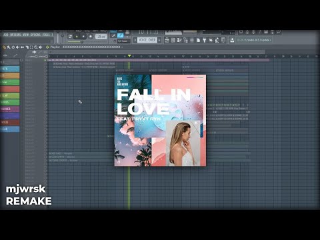Mute Track 2 using its green LED
320x240 pixels.
pyautogui.click(x=45, y=64)
